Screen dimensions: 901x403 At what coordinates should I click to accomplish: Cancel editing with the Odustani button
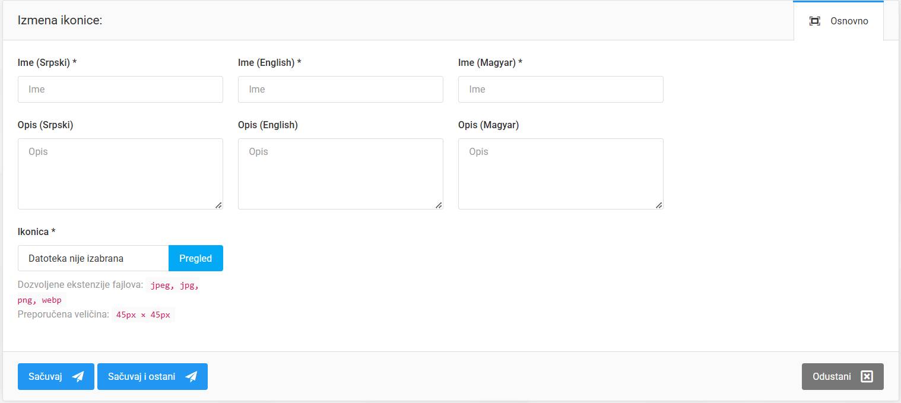[842, 376]
